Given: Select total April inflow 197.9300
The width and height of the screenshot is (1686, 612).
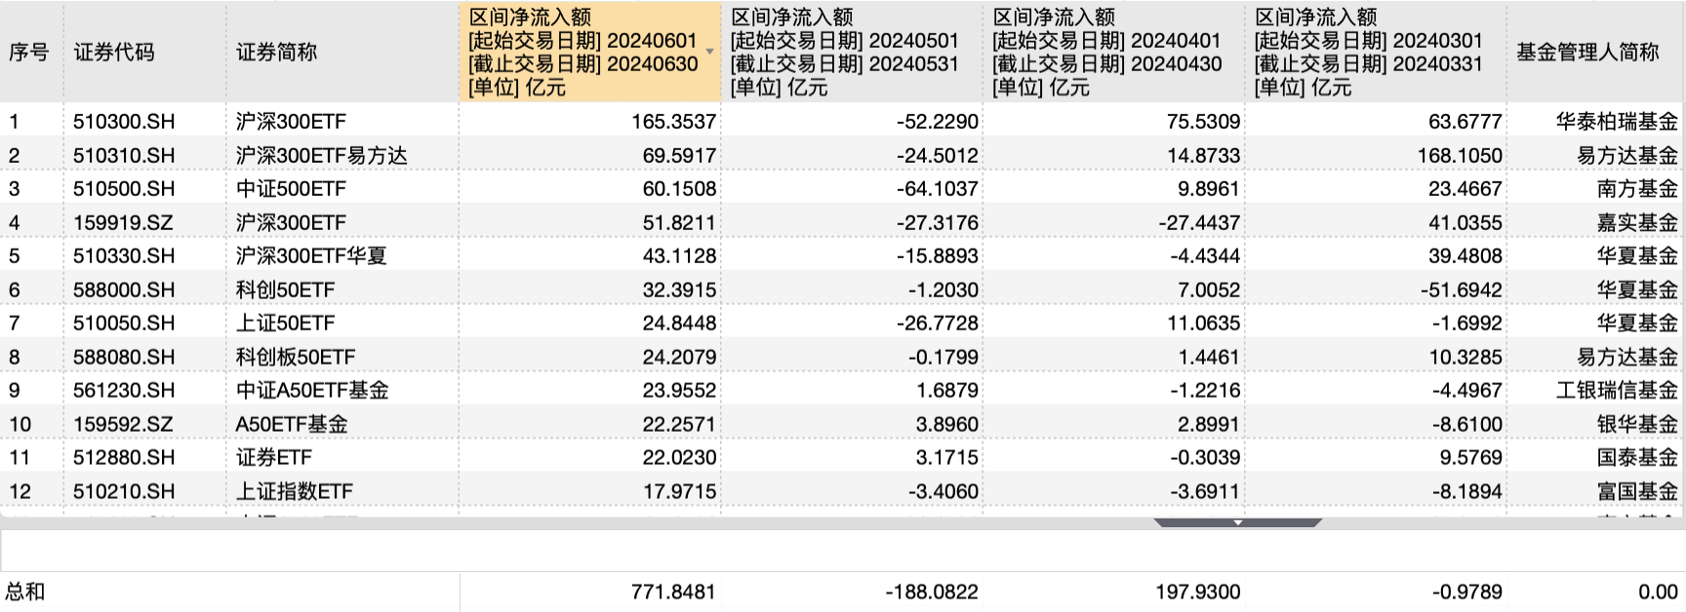Looking at the screenshot, I should 1198,592.
